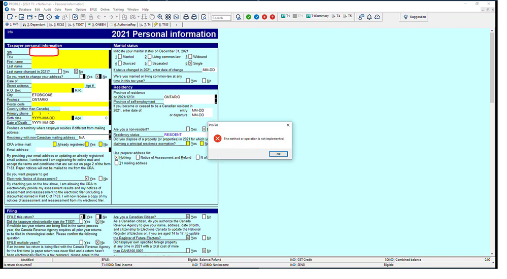Open the T1 toolbar button
Image resolution: width=507 pixels, height=279 pixels.
[x=286, y=16]
